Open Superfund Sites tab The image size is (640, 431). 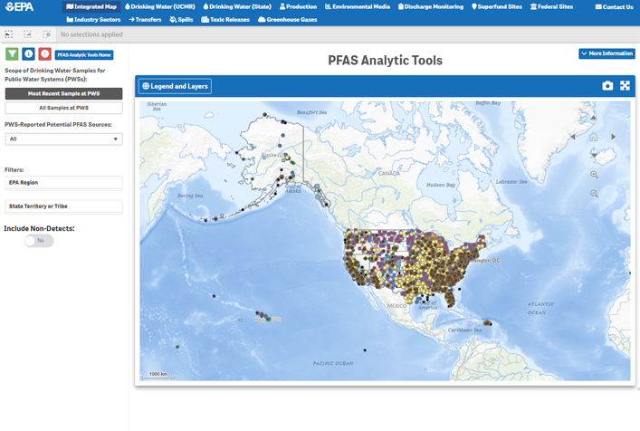pyautogui.click(x=497, y=6)
